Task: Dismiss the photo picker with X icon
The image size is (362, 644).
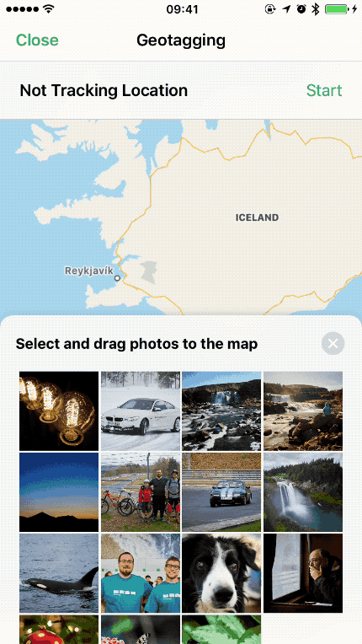Action: click(333, 343)
